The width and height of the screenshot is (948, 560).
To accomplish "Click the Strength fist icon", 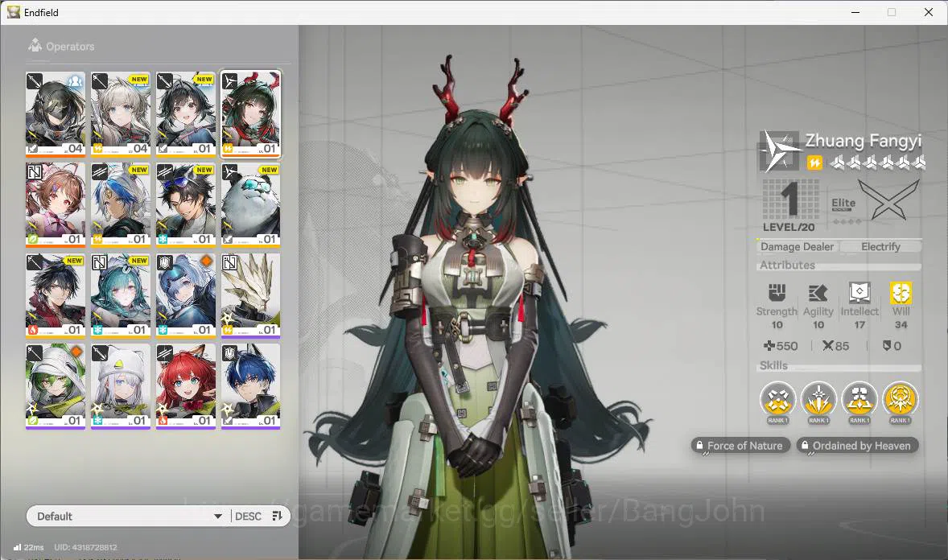I will [x=777, y=293].
